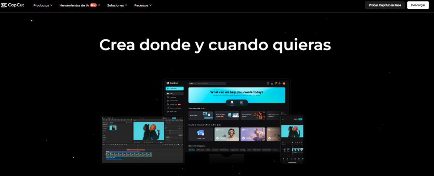Open the Recursos menu
Image resolution: width=434 pixels, height=176 pixels.
tap(143, 5)
